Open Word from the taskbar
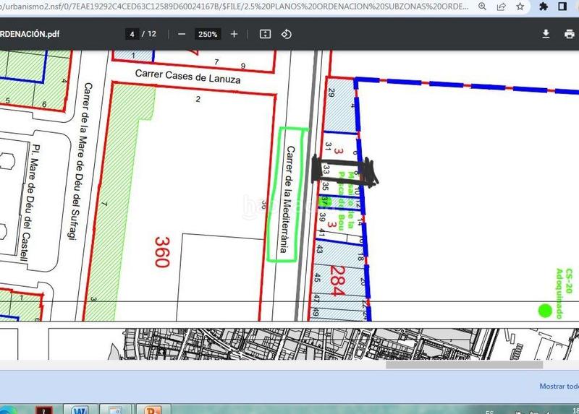 point(80,410)
